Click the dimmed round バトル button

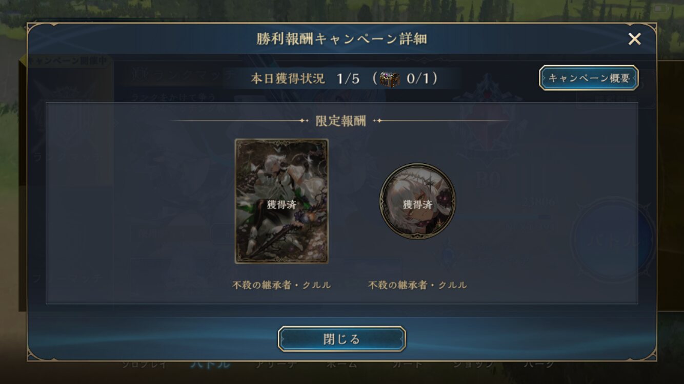click(x=613, y=240)
